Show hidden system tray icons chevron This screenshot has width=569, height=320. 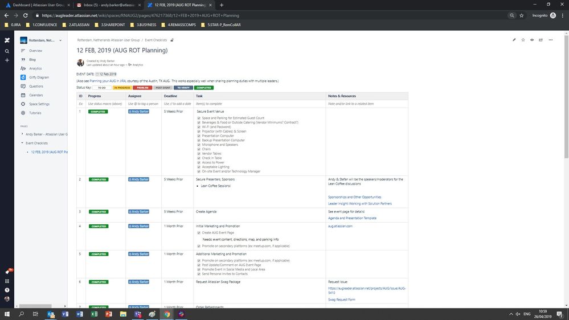click(511, 314)
